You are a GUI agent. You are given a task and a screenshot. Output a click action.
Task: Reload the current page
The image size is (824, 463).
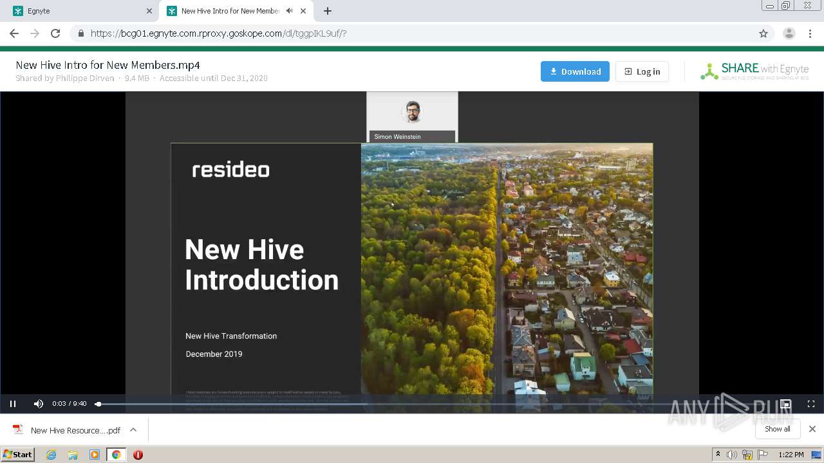point(55,33)
